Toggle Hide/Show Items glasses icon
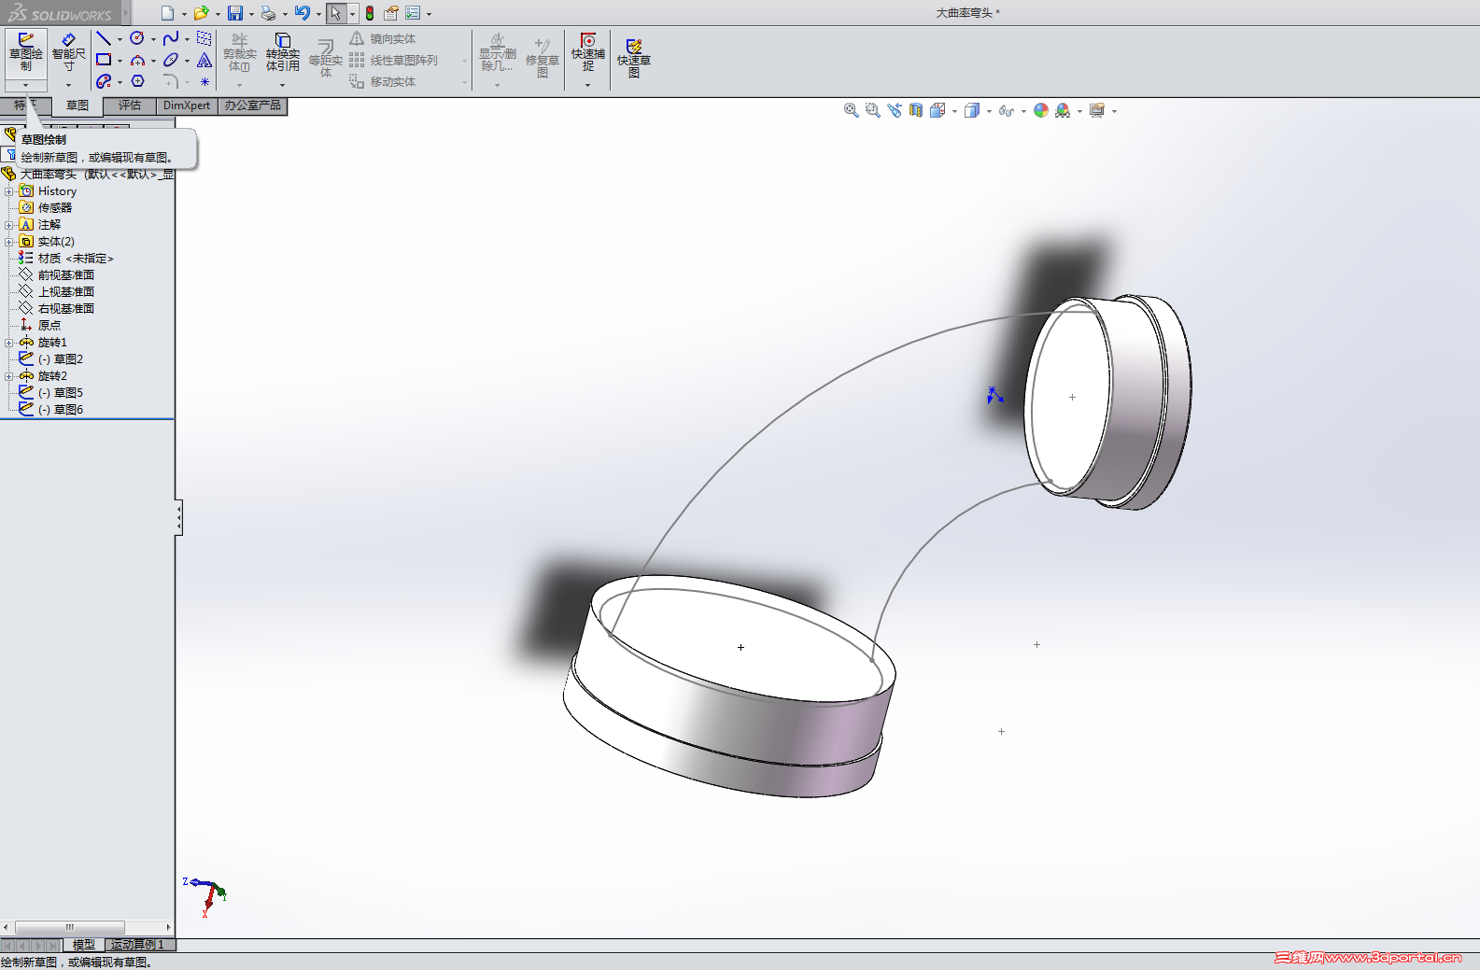Screen dimensions: 1480x970 pos(1006,110)
